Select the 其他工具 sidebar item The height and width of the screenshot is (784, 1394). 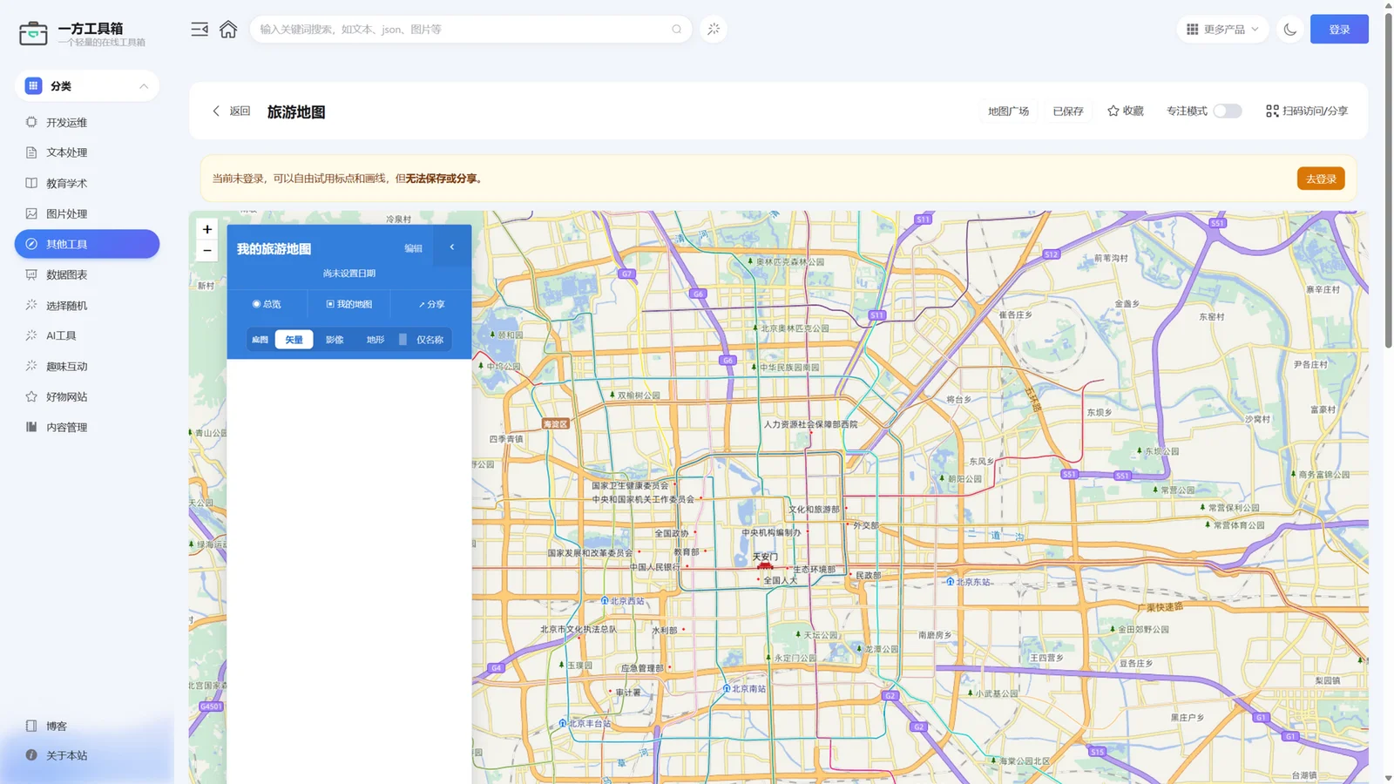tap(87, 244)
